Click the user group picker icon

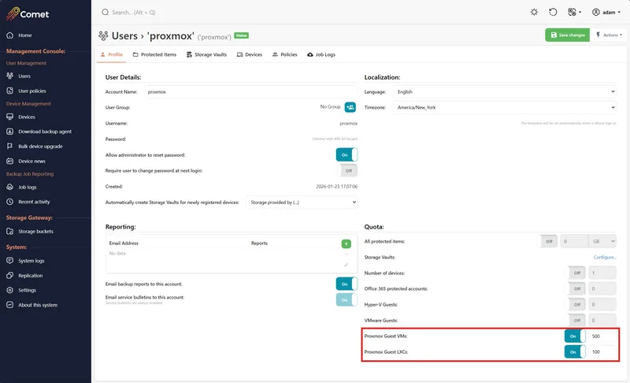point(350,107)
